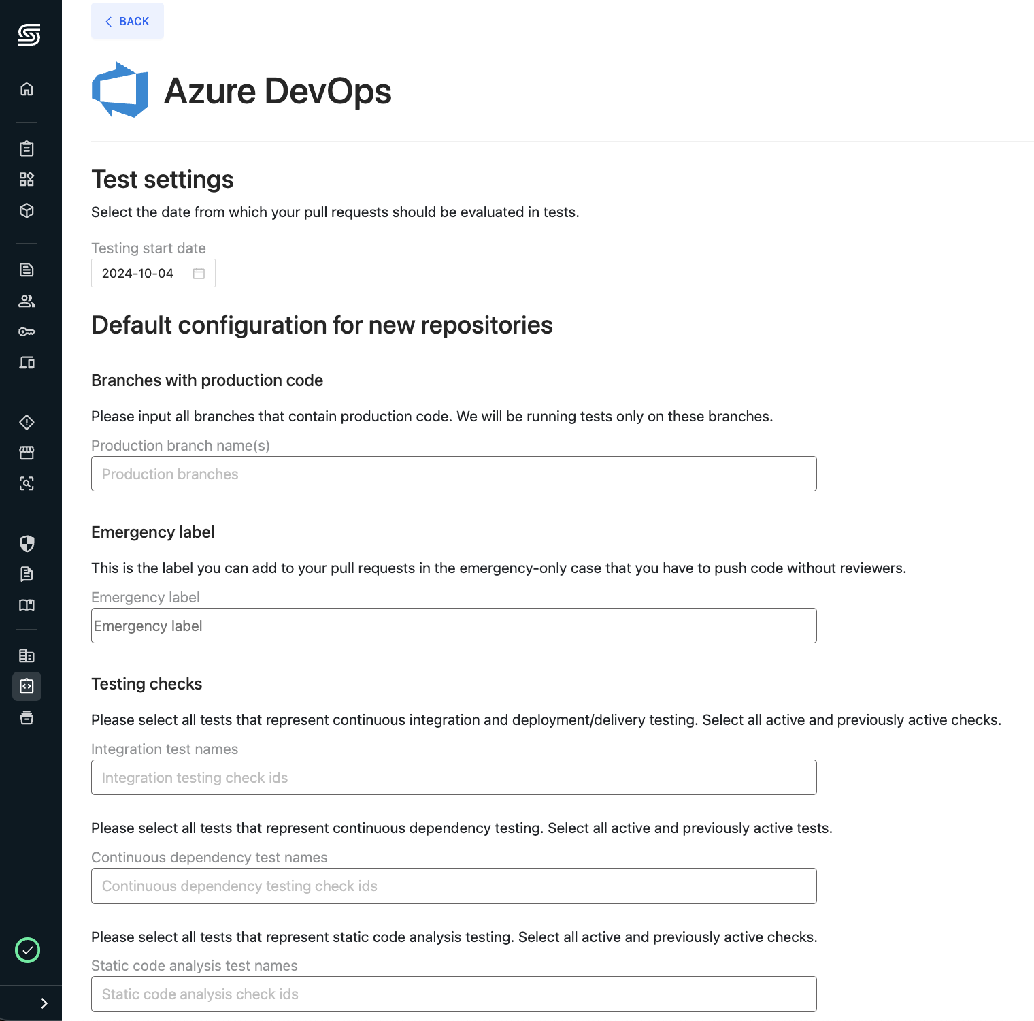Open the Home icon in the sidebar

(x=27, y=89)
